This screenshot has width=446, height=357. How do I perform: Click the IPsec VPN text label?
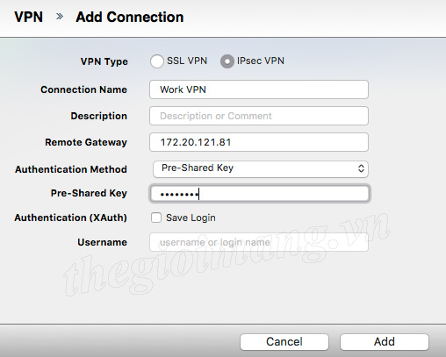click(261, 61)
